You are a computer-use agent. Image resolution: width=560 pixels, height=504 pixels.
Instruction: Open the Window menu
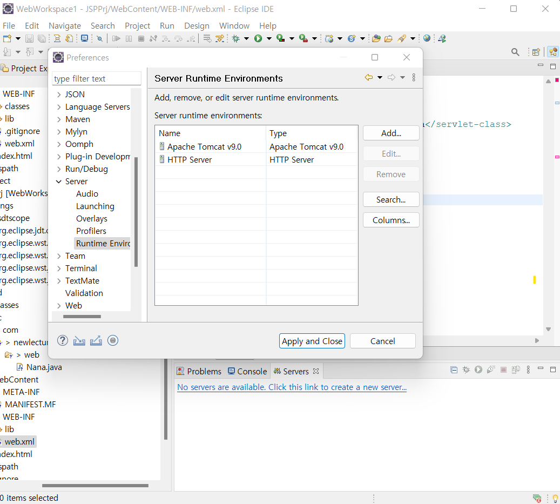click(234, 26)
